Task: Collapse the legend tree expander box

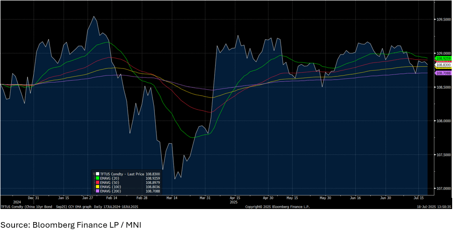Action: (94, 173)
